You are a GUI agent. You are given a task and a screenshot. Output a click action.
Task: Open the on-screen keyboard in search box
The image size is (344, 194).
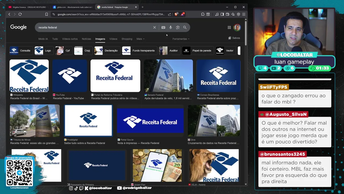(163, 27)
